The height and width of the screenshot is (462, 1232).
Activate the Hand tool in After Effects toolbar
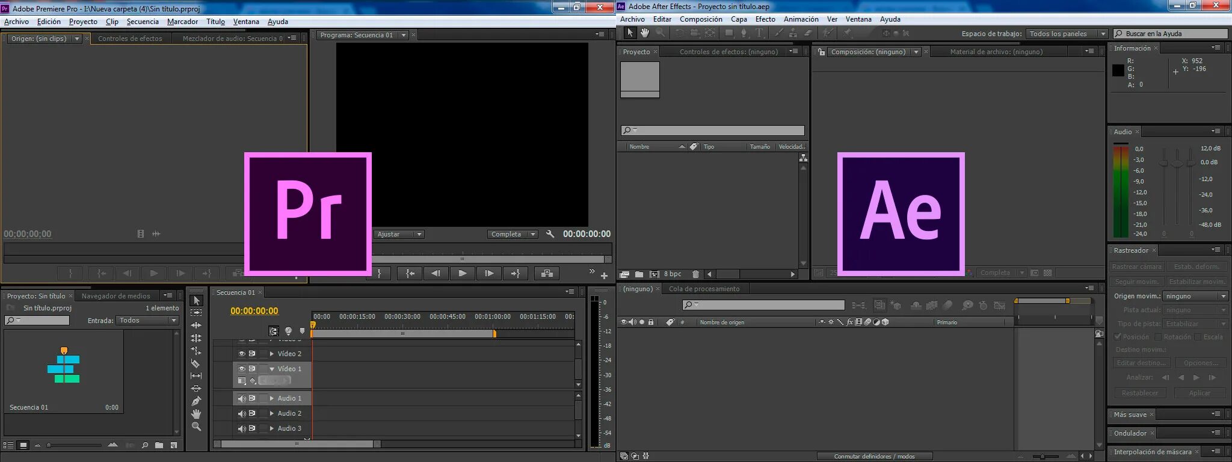(645, 33)
